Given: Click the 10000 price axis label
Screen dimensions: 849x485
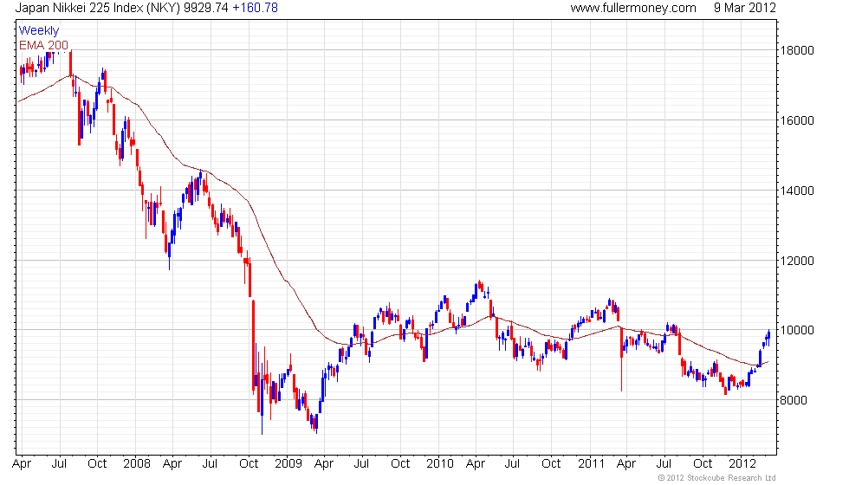Looking at the screenshot, I should click(x=796, y=330).
